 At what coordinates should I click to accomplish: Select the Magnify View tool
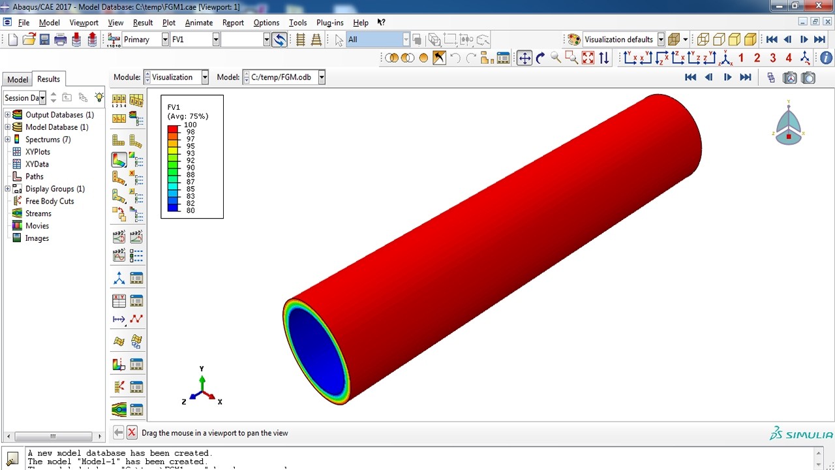(556, 58)
